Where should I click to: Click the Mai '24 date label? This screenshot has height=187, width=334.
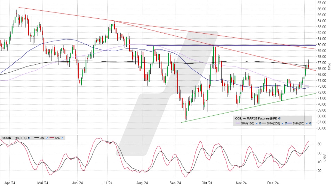tap(43, 183)
